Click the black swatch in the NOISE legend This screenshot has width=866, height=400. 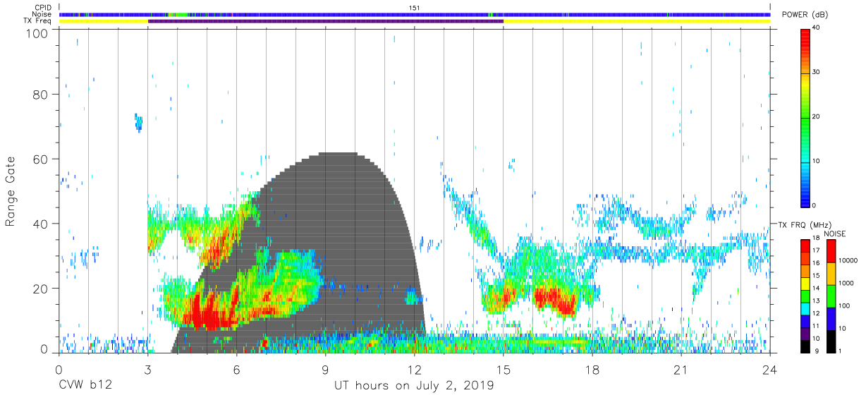coord(831,341)
